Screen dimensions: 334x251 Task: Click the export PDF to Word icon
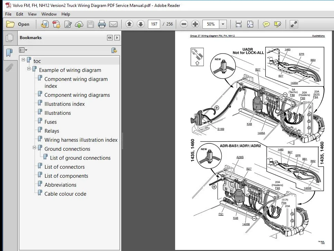click(45, 24)
